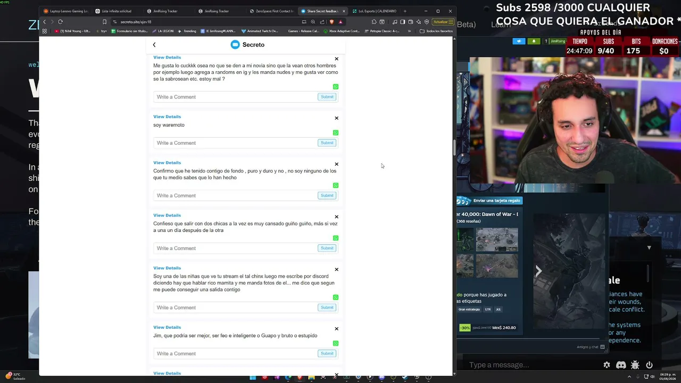Go back using the Secreto header arrow
Screen dimensions: 681x383
point(154,45)
